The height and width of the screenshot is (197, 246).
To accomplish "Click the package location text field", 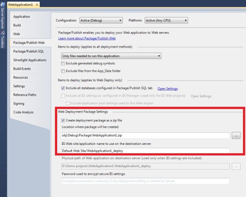I will (145, 135).
